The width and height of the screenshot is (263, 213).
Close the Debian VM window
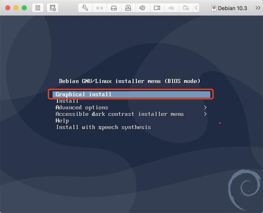[x=8, y=8]
